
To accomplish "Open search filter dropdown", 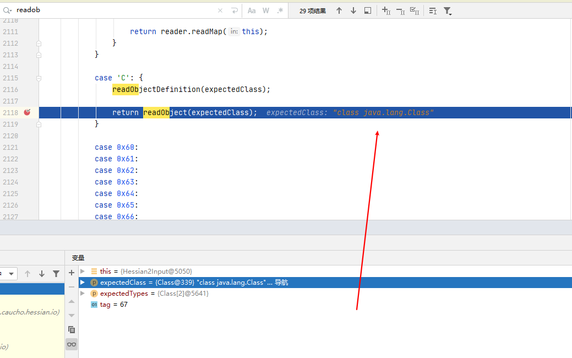I will click(x=447, y=11).
